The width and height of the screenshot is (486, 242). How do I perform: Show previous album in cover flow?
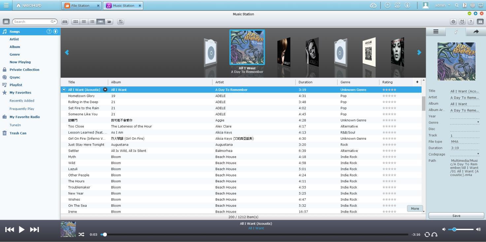pyautogui.click(x=67, y=52)
